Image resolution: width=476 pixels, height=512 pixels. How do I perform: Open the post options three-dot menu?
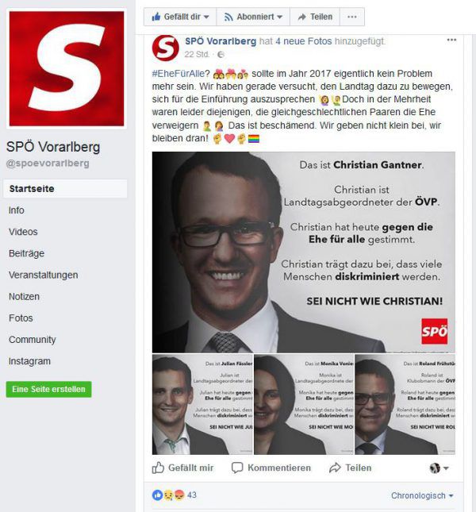point(451,40)
